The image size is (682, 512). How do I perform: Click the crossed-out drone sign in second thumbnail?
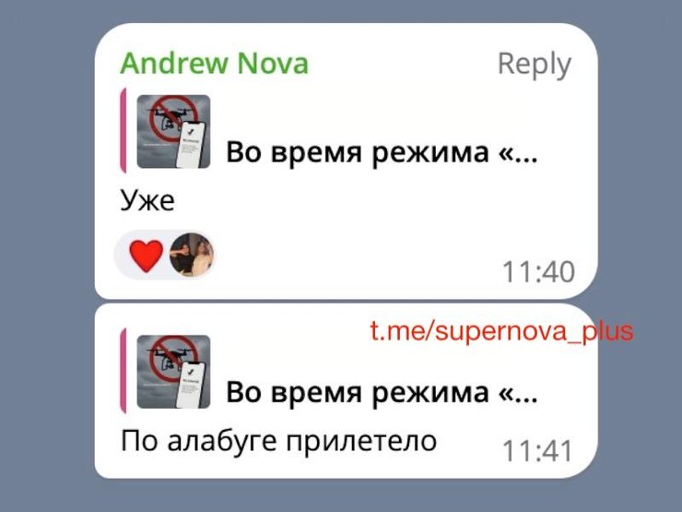coord(170,358)
